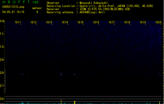Click the Receiving Location field label
The width and height of the screenshot is (164, 104).
(61, 6)
